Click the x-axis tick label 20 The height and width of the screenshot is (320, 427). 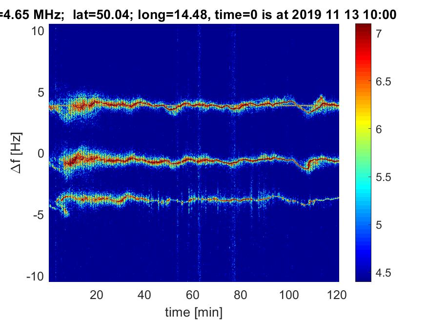click(97, 295)
